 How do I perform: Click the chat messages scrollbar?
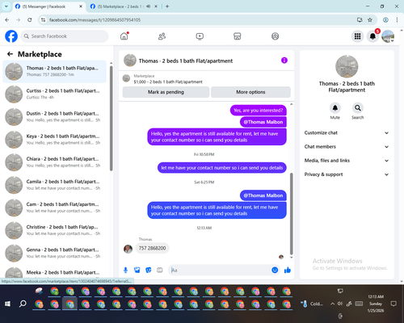[x=291, y=214]
